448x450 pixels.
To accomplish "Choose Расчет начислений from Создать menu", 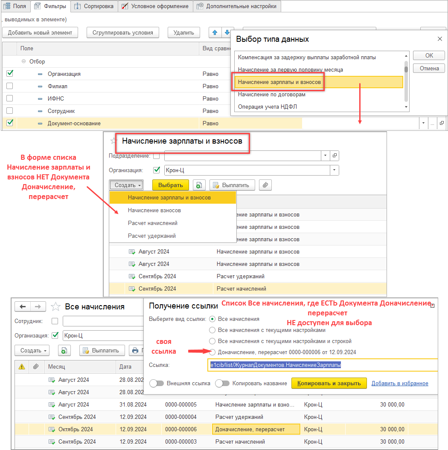I will [x=173, y=223].
